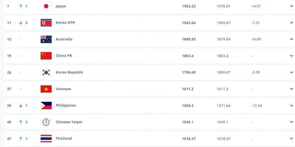
Task: Open the Philippines team link
Action: tap(66, 105)
